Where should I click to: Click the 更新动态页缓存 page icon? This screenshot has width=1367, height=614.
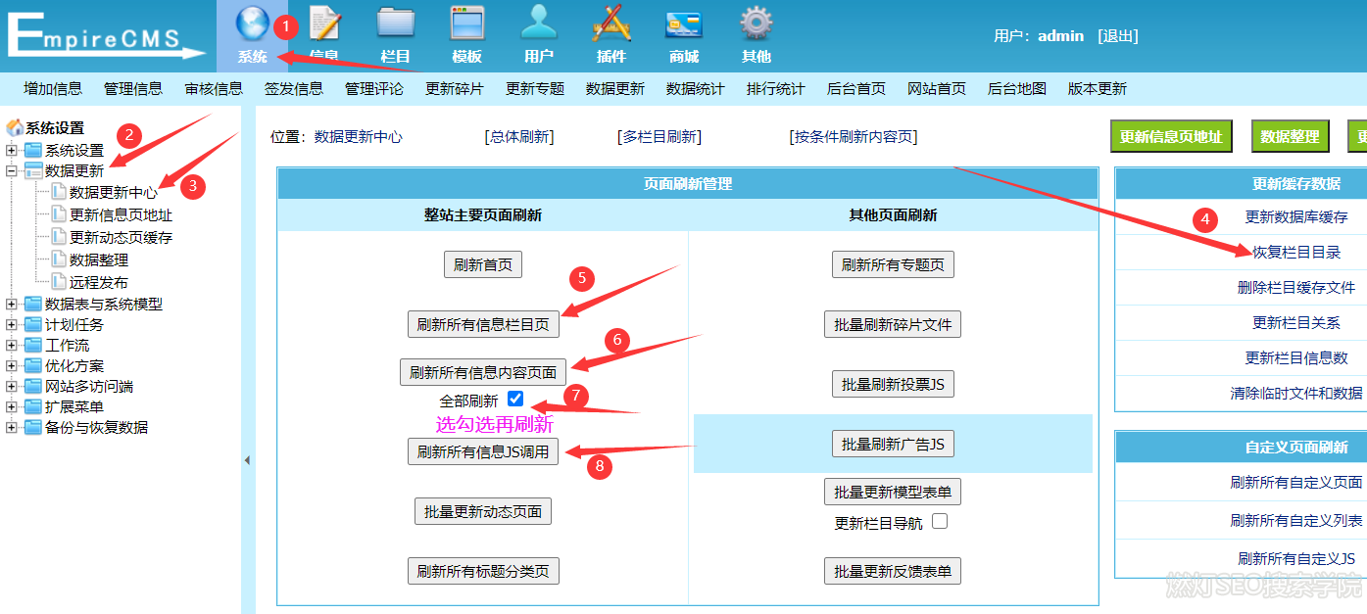(59, 237)
